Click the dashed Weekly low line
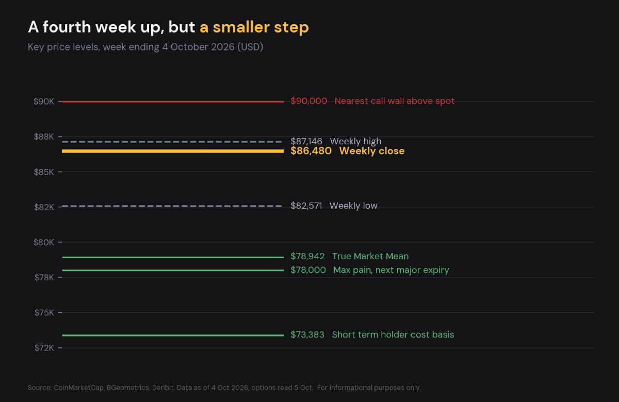The height and width of the screenshot is (402, 619). [x=173, y=206]
